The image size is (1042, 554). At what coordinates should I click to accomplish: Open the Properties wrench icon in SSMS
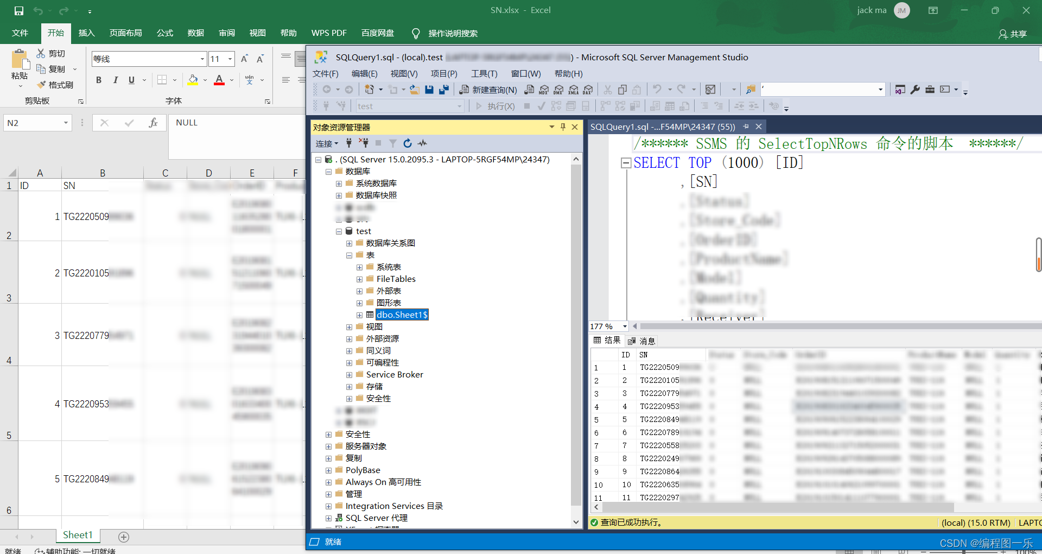pyautogui.click(x=915, y=90)
